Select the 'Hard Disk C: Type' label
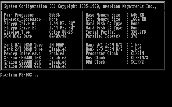The height and width of the screenshot is (107, 172). (x=104, y=24)
